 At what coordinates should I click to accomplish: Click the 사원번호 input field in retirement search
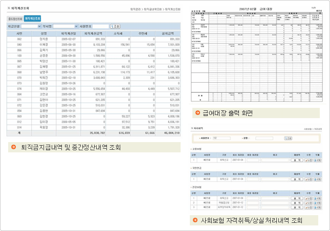(101, 26)
